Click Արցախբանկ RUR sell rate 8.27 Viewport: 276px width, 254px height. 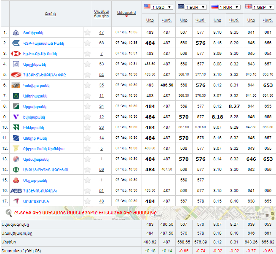(234, 106)
